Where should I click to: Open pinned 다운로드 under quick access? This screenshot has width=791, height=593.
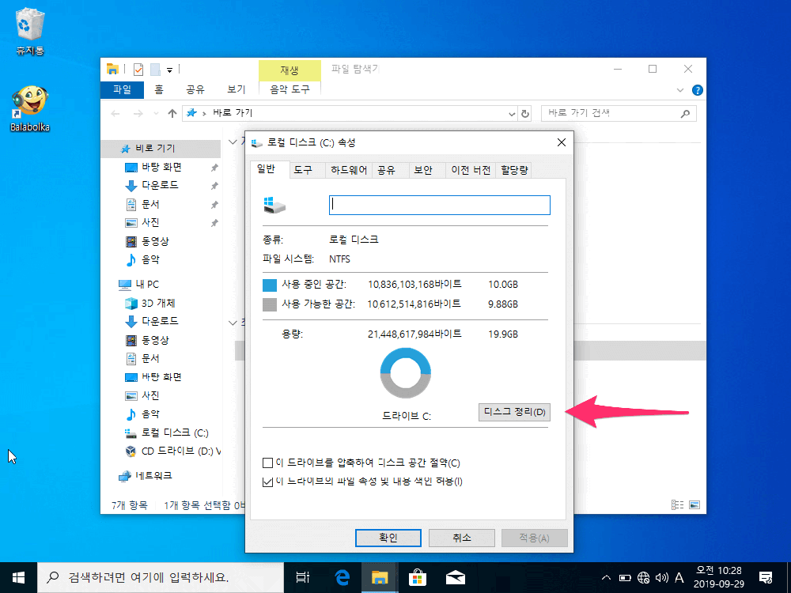(x=161, y=186)
